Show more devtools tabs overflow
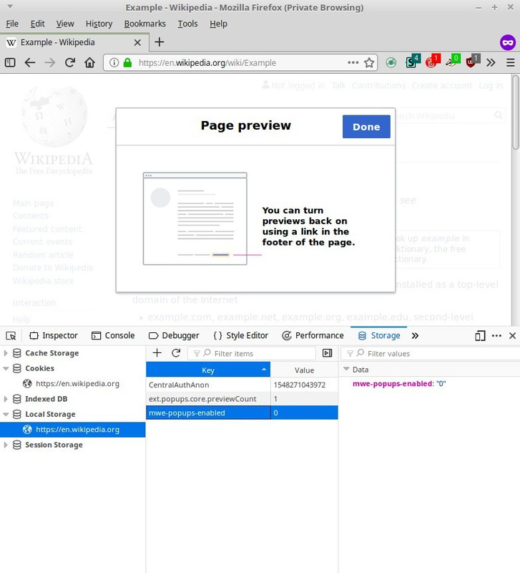 pyautogui.click(x=415, y=335)
